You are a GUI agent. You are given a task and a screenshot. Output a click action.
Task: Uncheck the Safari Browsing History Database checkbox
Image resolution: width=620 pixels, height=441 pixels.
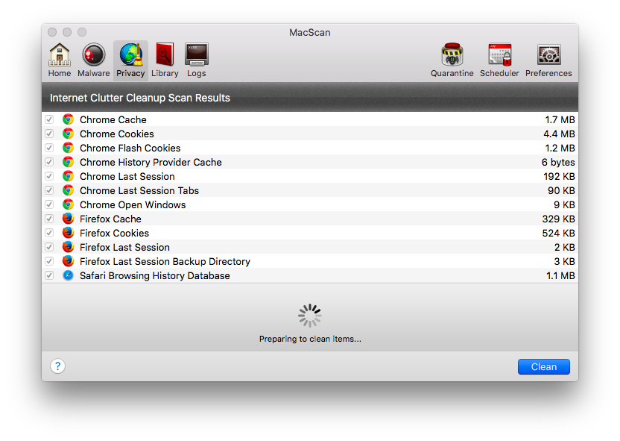click(49, 275)
